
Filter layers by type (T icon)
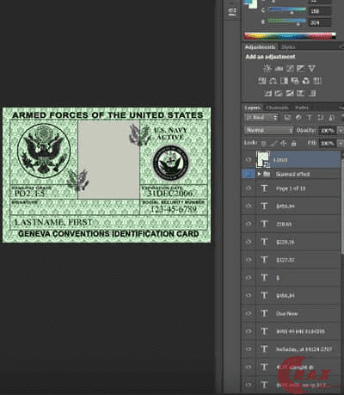click(x=309, y=118)
